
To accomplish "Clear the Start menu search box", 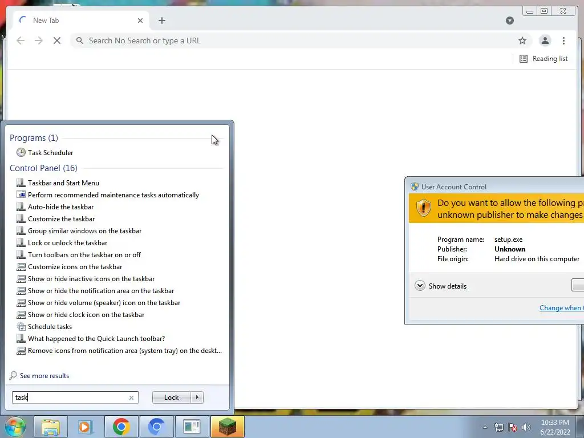I will [x=132, y=398].
